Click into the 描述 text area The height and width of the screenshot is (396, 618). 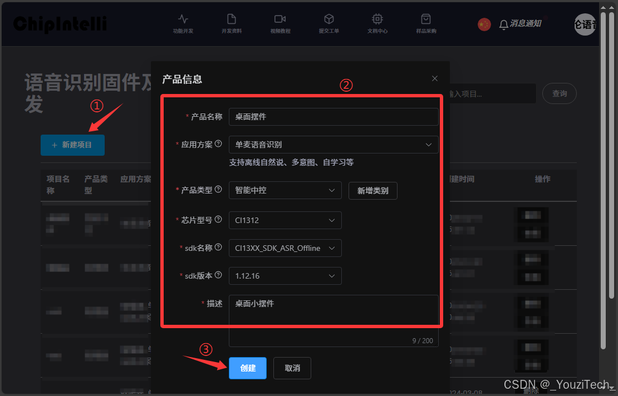point(333,320)
